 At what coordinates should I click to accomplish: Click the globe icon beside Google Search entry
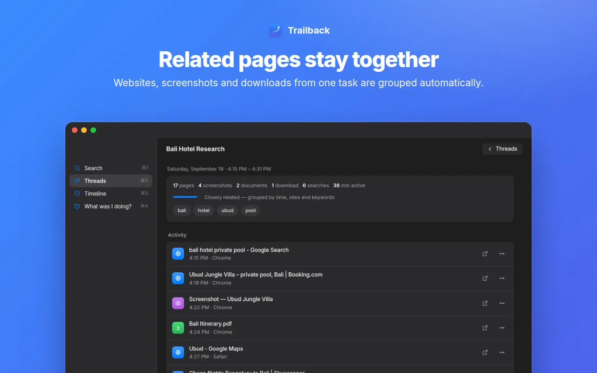pos(178,254)
